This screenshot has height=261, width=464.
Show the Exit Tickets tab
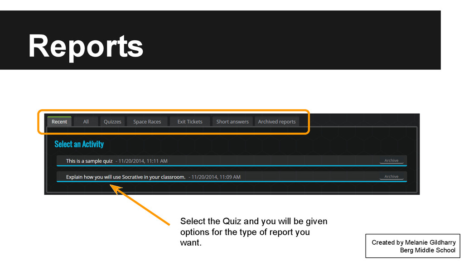(x=190, y=121)
